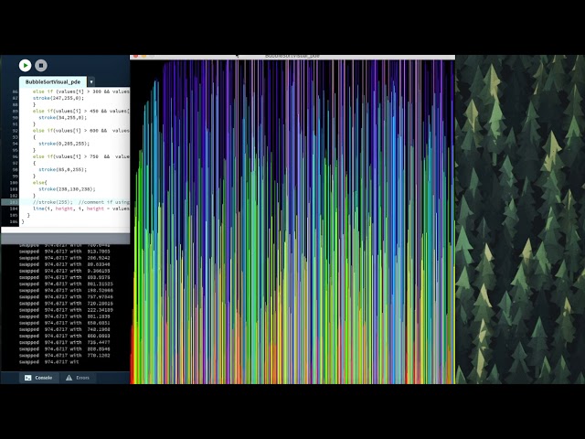Click the else if values[i] > 750 line

tap(81, 156)
